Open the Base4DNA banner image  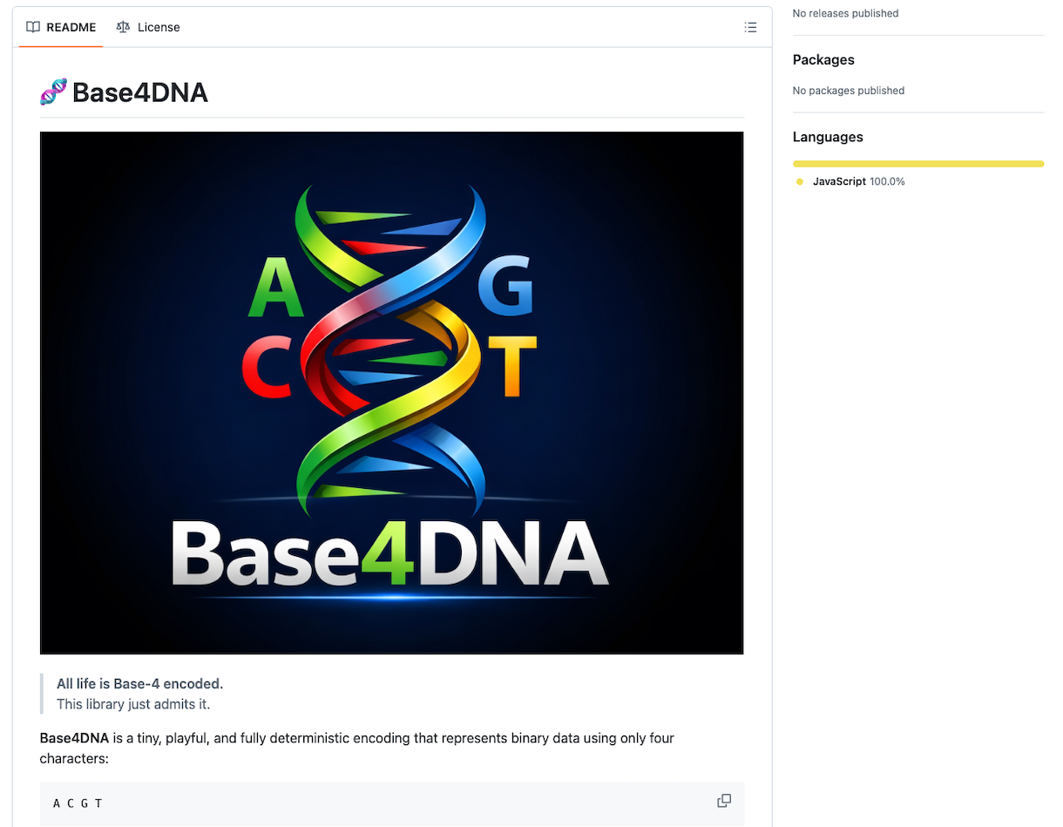point(391,392)
